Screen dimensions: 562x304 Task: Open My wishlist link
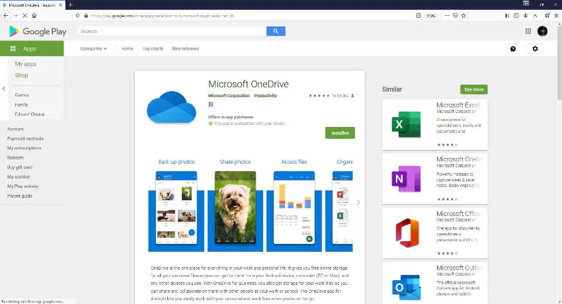[x=19, y=177]
